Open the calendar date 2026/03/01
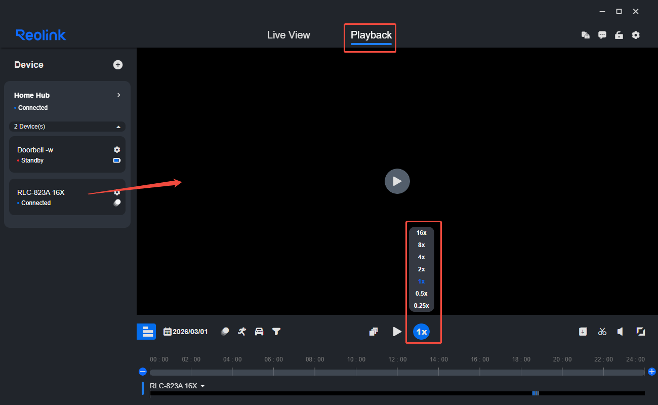This screenshot has height=405, width=658. [186, 332]
